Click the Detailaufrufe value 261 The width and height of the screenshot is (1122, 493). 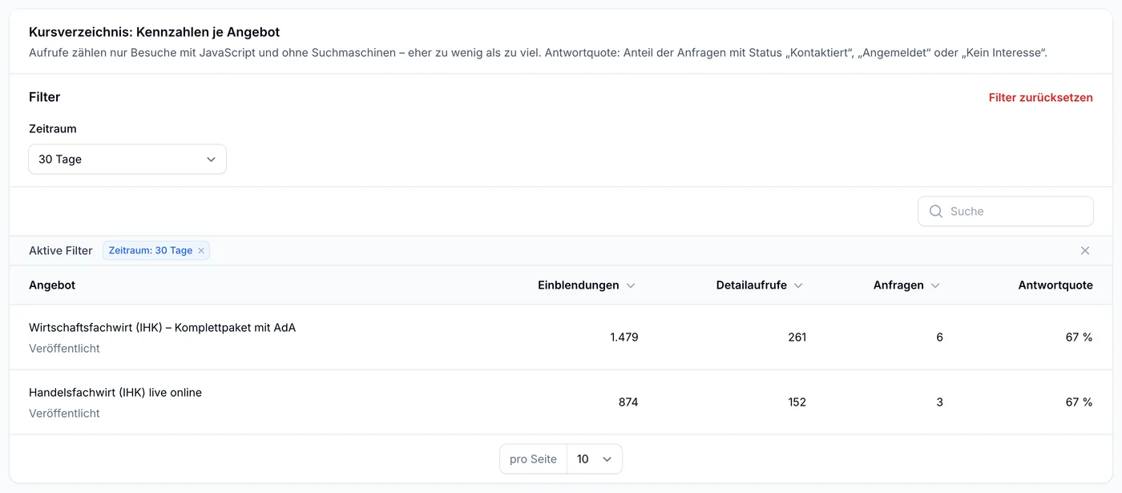point(797,337)
